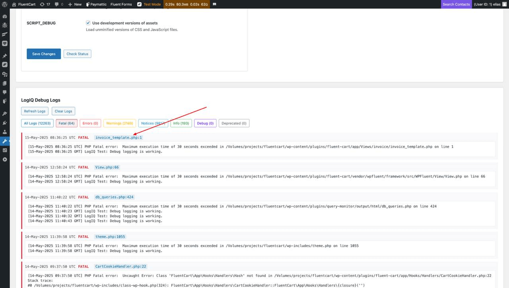Open the elias user account menu
Viewport: 509px width, 288px height.
click(490, 4)
